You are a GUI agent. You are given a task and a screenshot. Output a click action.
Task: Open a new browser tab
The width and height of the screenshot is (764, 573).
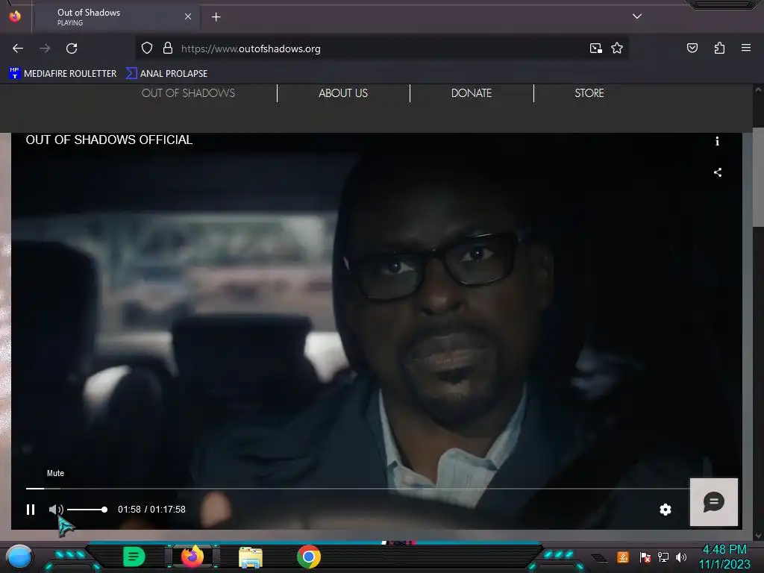(x=216, y=17)
